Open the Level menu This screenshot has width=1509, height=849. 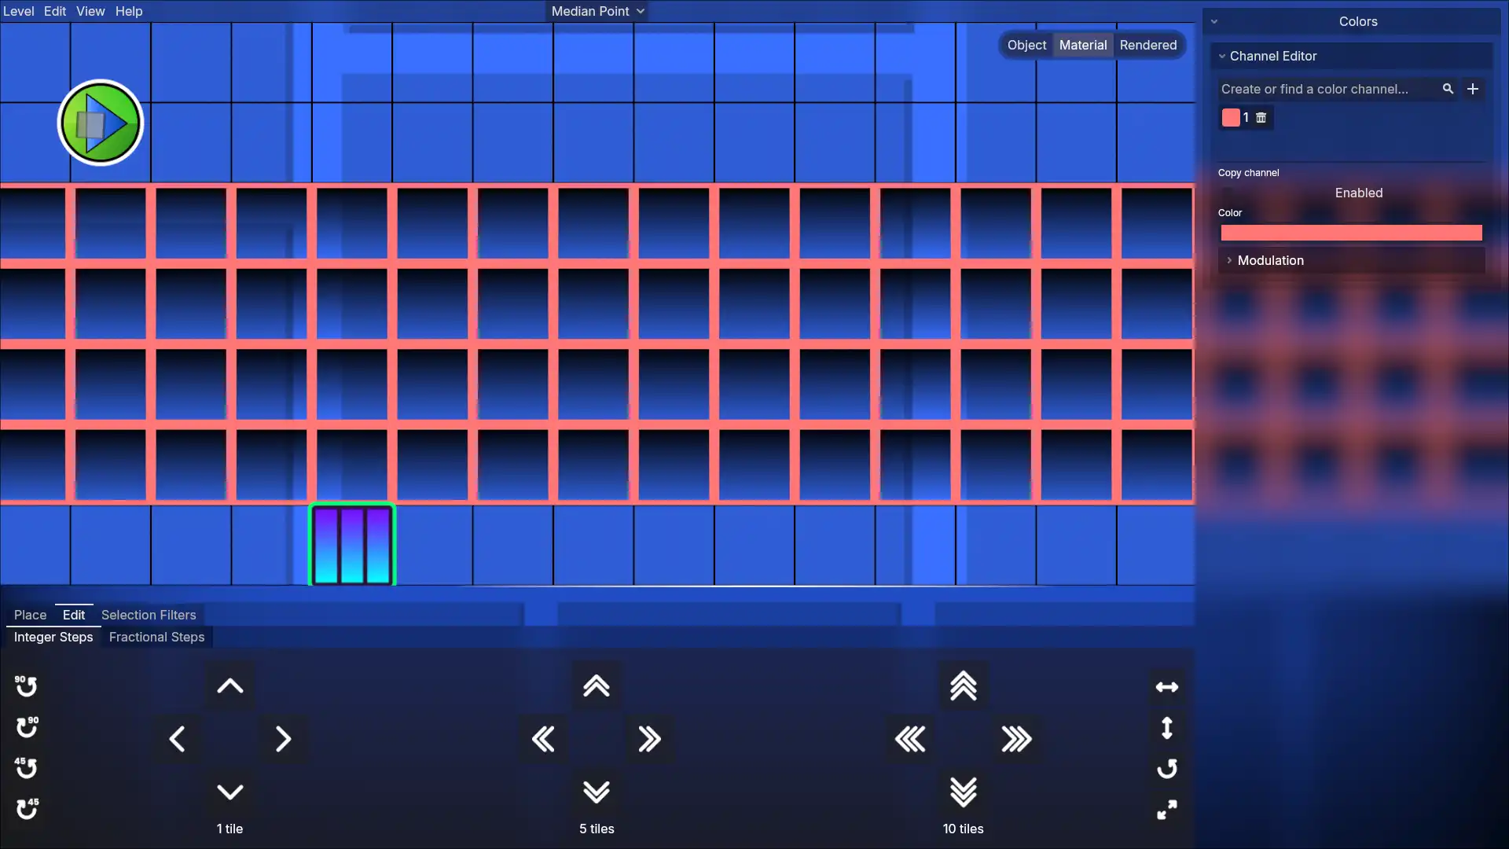(18, 11)
